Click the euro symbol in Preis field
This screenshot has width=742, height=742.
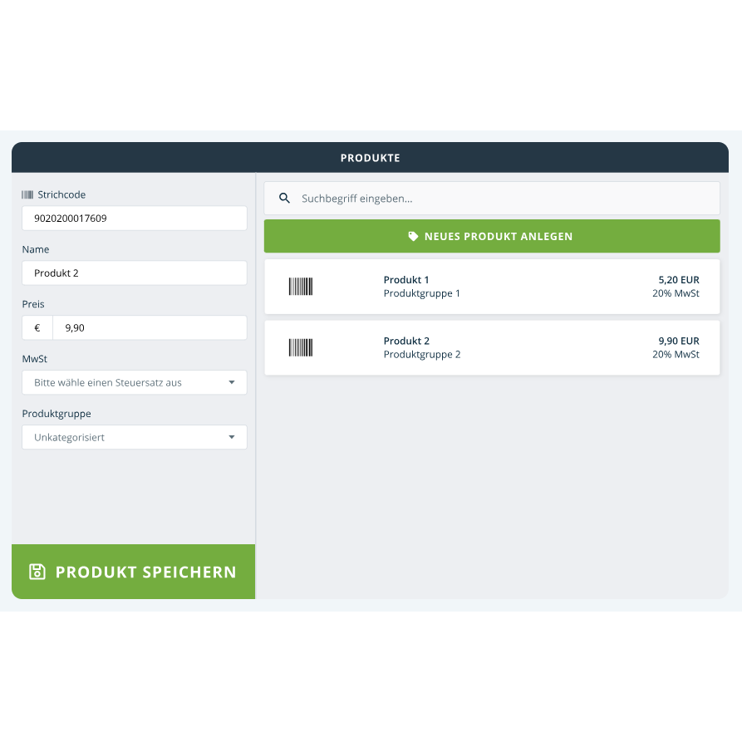37,328
